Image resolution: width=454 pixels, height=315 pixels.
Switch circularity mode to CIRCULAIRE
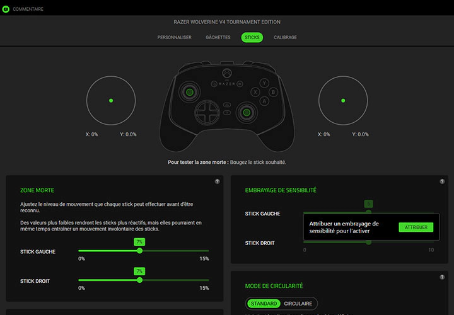(x=298, y=304)
